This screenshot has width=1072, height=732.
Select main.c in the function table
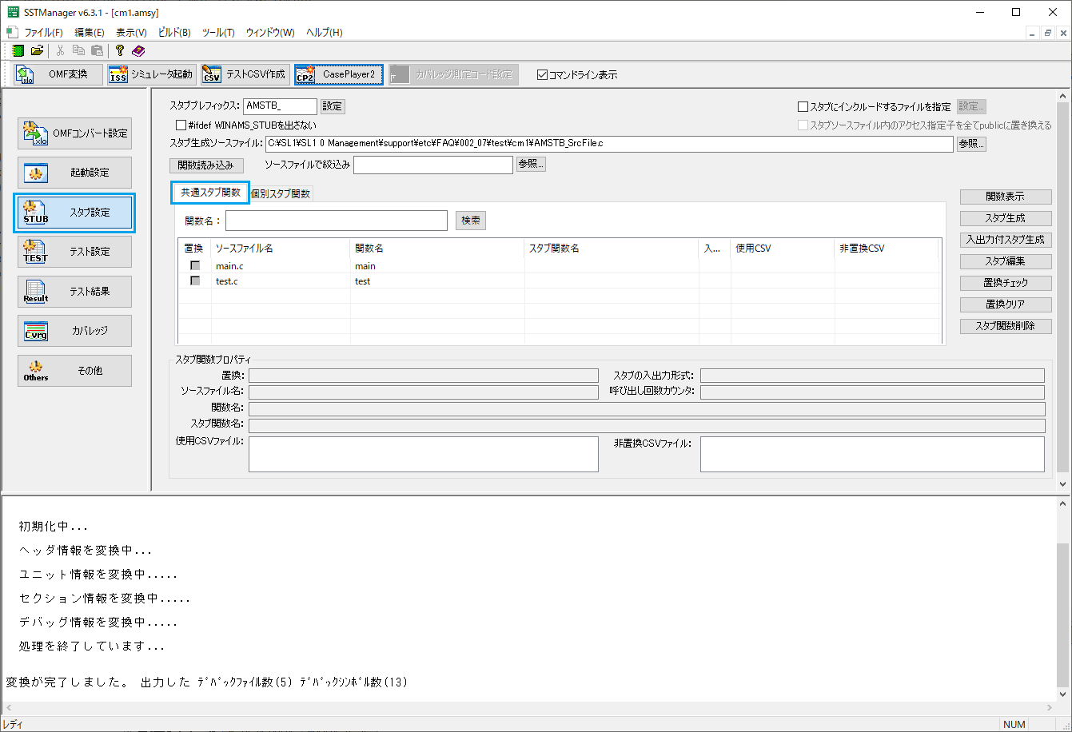[229, 266]
